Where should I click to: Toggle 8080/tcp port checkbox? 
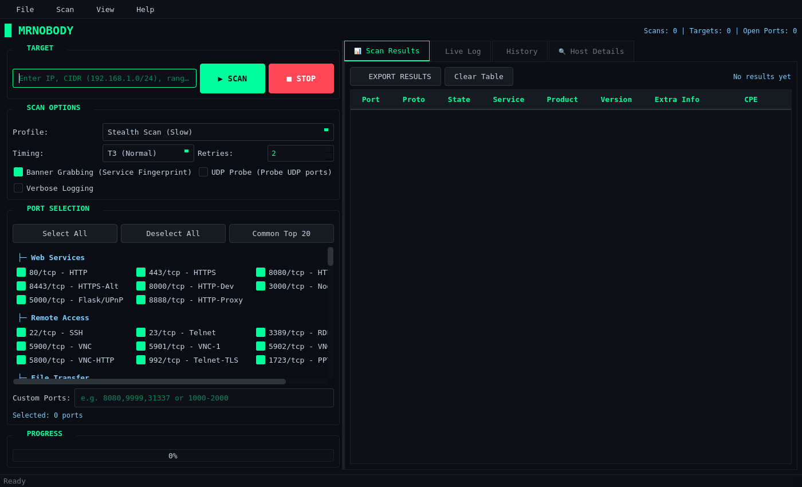pyautogui.click(x=261, y=272)
